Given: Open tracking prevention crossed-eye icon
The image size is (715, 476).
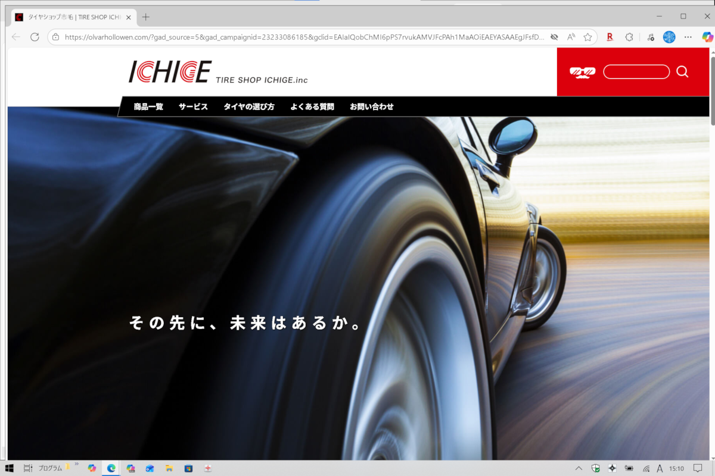Looking at the screenshot, I should click(x=554, y=37).
